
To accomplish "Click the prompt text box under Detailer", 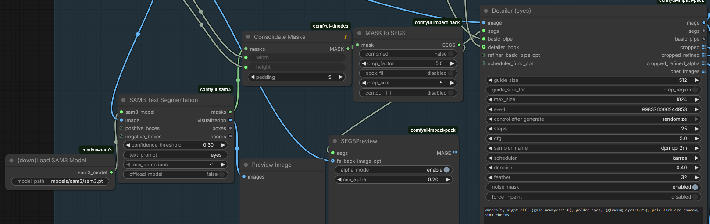I will (593, 215).
